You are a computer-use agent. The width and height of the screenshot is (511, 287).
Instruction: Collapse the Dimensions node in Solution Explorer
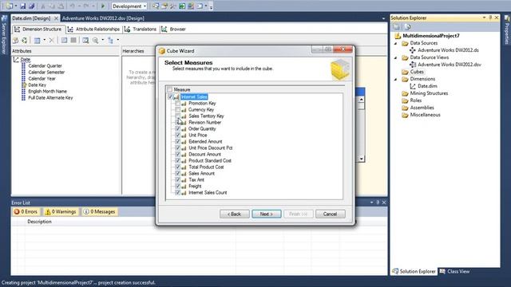click(x=396, y=79)
